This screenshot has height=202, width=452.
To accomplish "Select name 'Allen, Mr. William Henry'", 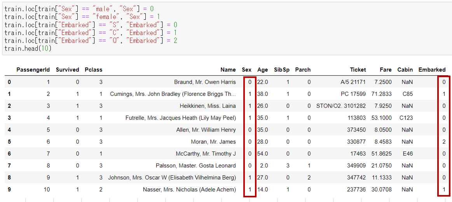I will (206, 130).
